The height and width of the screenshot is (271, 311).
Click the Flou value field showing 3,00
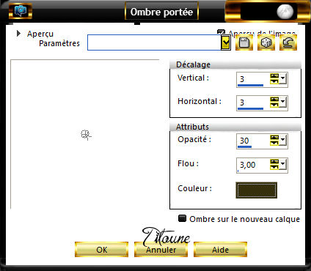click(253, 165)
